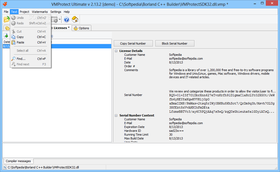Click the Customer Name value under License Details

coord(175,55)
